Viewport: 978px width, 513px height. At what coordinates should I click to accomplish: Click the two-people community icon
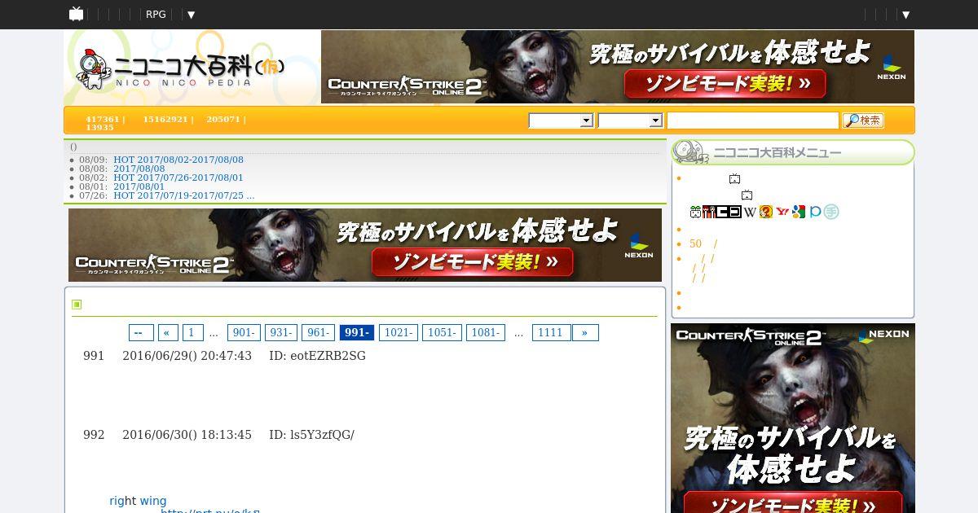tap(709, 212)
